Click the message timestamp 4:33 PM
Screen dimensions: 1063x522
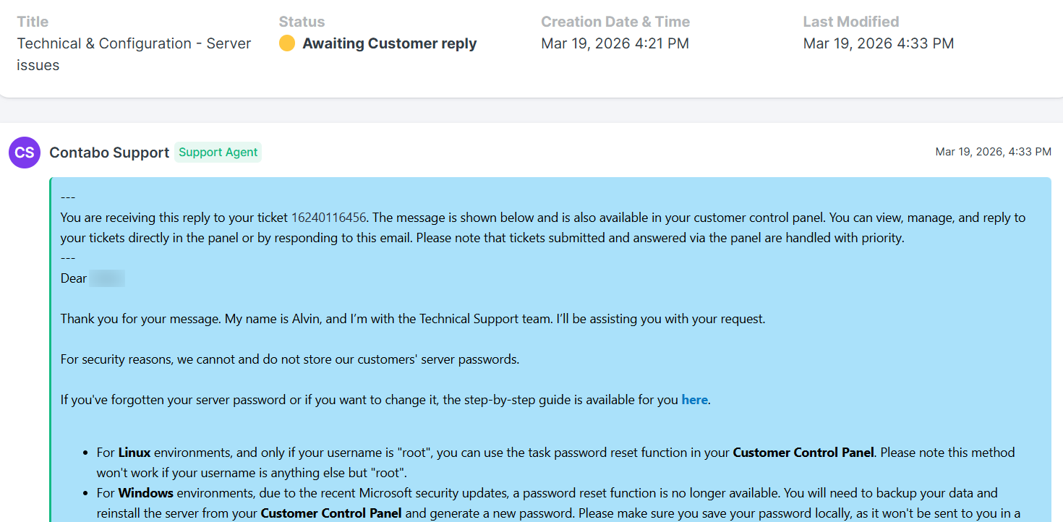pyautogui.click(x=993, y=152)
